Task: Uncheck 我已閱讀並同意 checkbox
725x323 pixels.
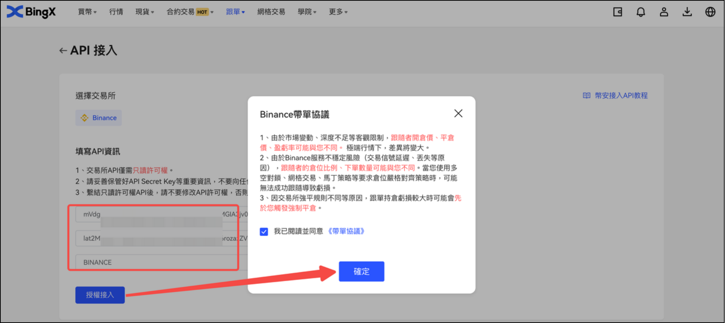Action: point(264,232)
